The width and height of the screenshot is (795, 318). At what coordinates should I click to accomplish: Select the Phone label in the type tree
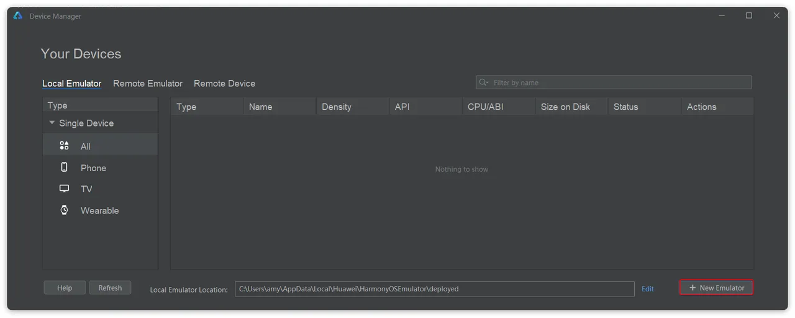[x=93, y=168]
